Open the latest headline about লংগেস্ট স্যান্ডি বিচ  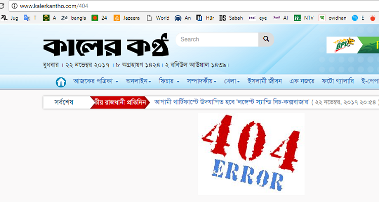coord(253,102)
